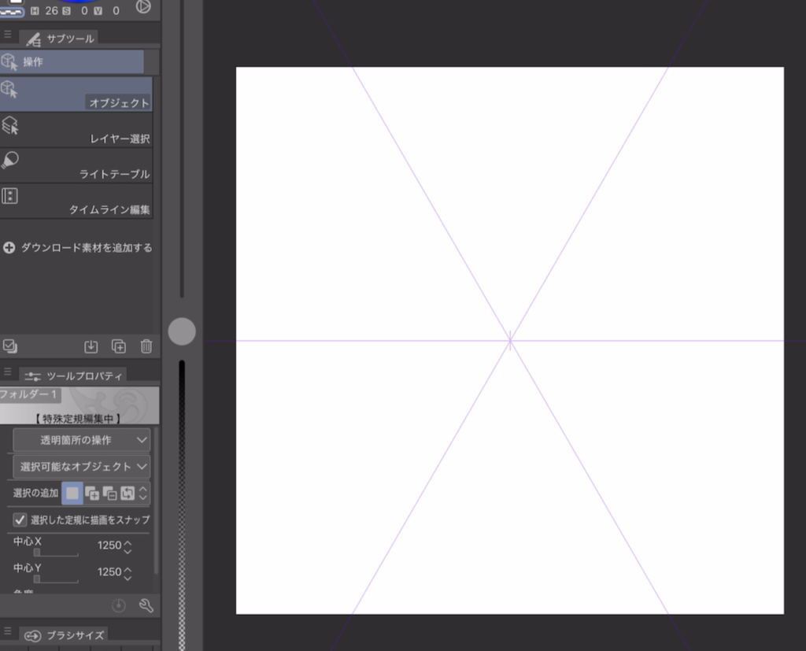Click the 中心Y slider
The height and width of the screenshot is (651, 806).
tap(55, 579)
